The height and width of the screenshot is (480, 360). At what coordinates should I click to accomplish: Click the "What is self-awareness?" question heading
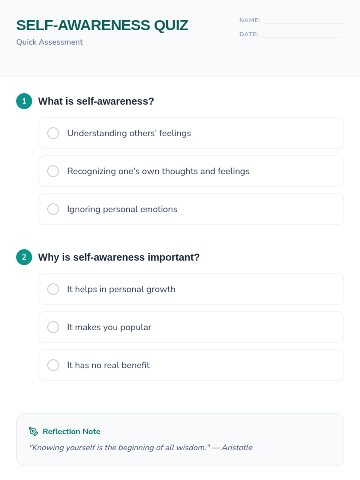pyautogui.click(x=96, y=101)
